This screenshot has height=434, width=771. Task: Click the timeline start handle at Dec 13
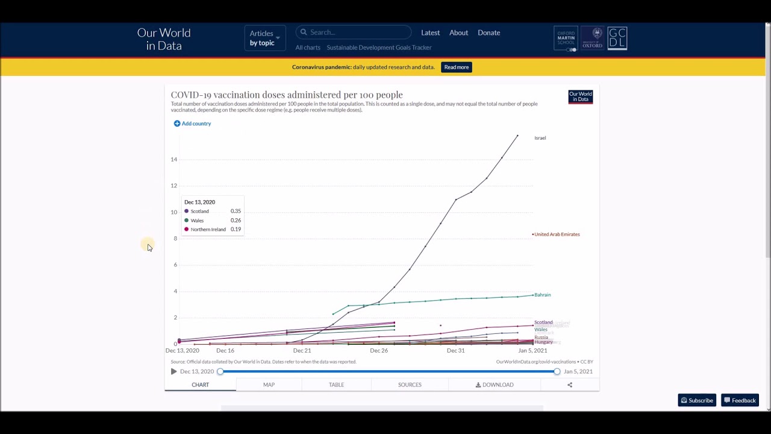point(220,371)
